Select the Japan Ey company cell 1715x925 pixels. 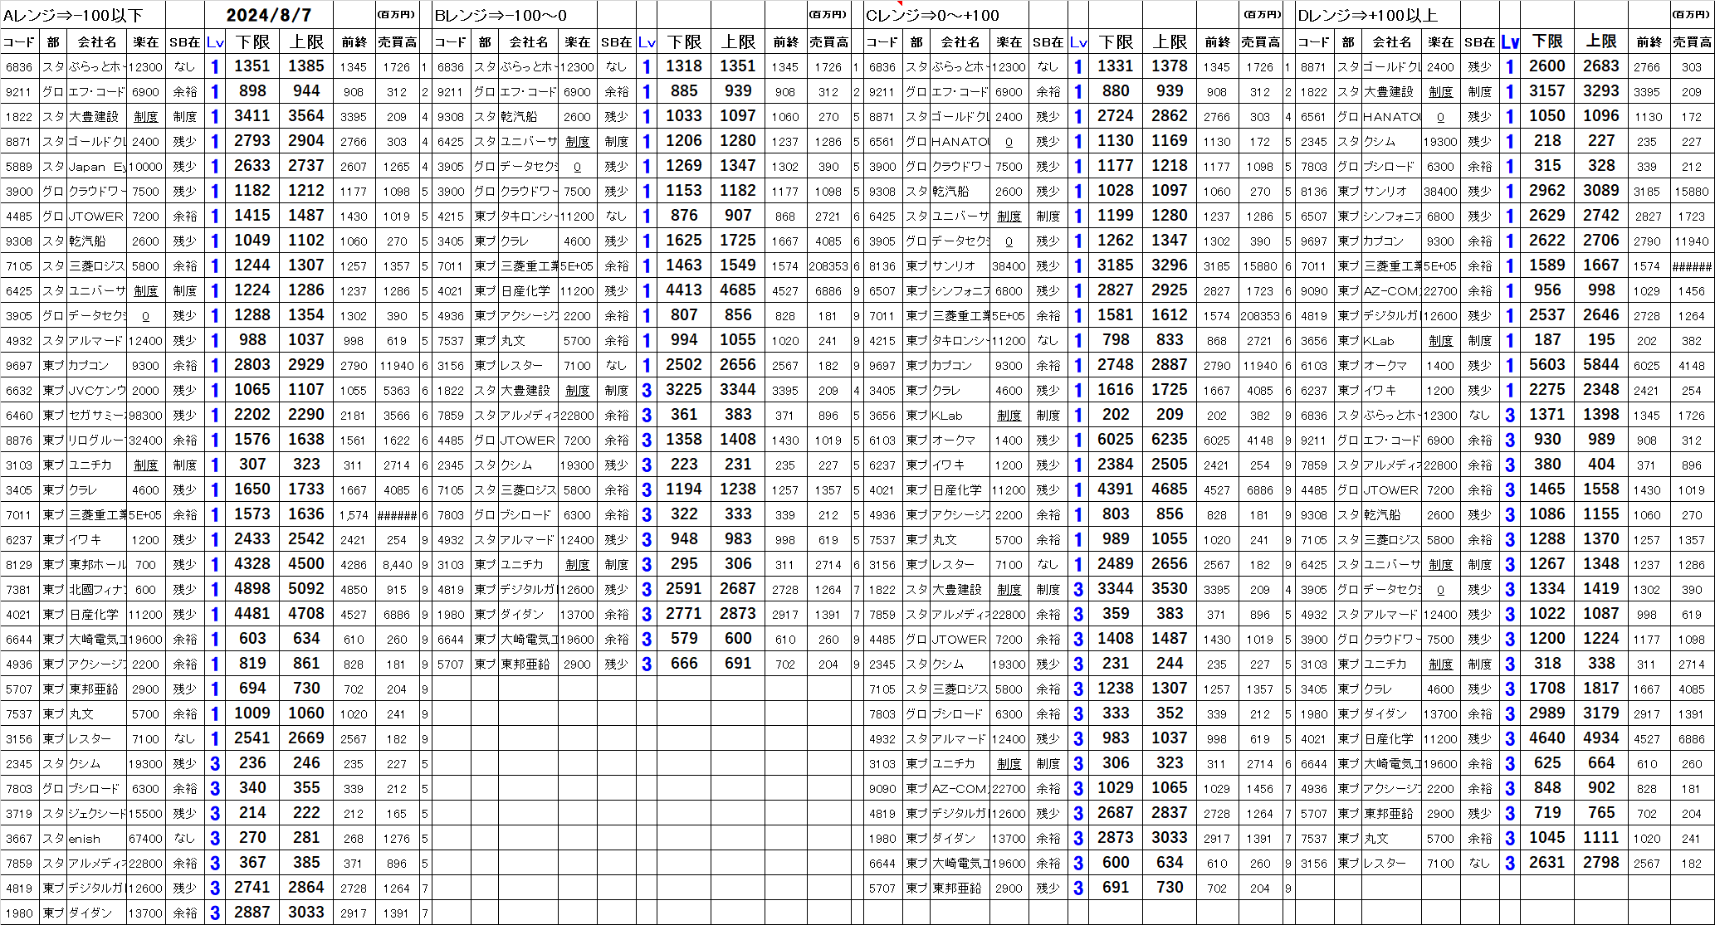[x=95, y=167]
